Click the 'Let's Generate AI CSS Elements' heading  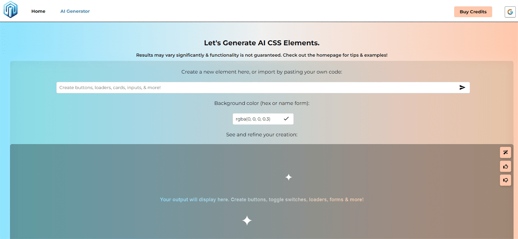[262, 43]
